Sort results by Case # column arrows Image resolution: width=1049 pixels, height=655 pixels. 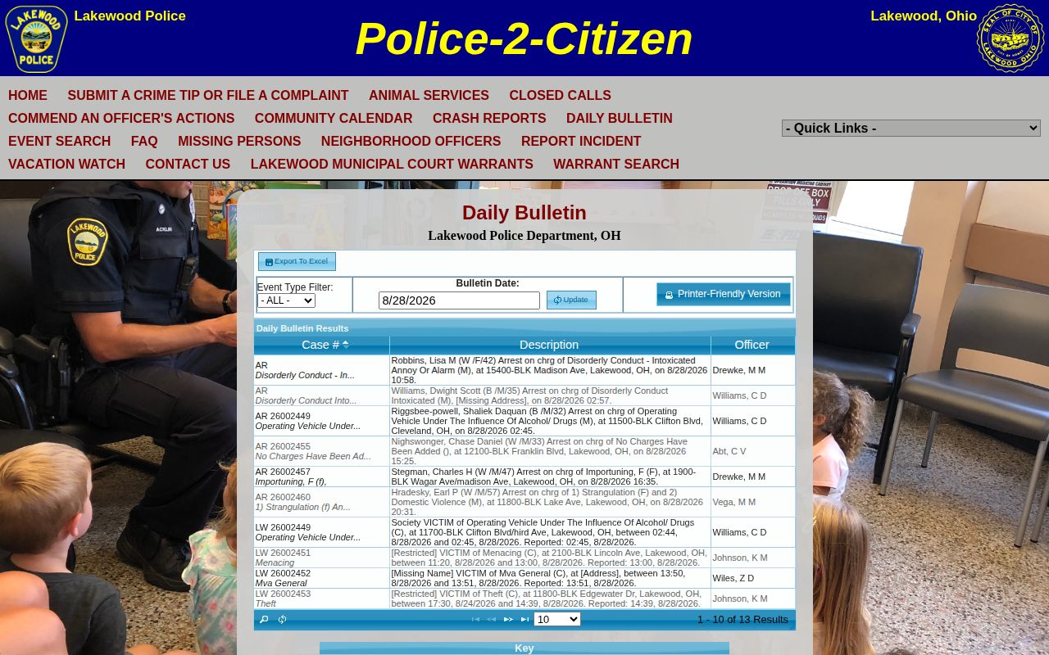[x=346, y=345]
